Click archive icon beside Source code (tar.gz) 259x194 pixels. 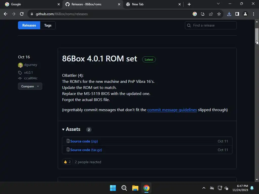coord(68,150)
